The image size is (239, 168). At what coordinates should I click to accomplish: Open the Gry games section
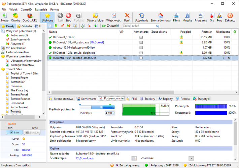pyautogui.click(x=212, y=17)
